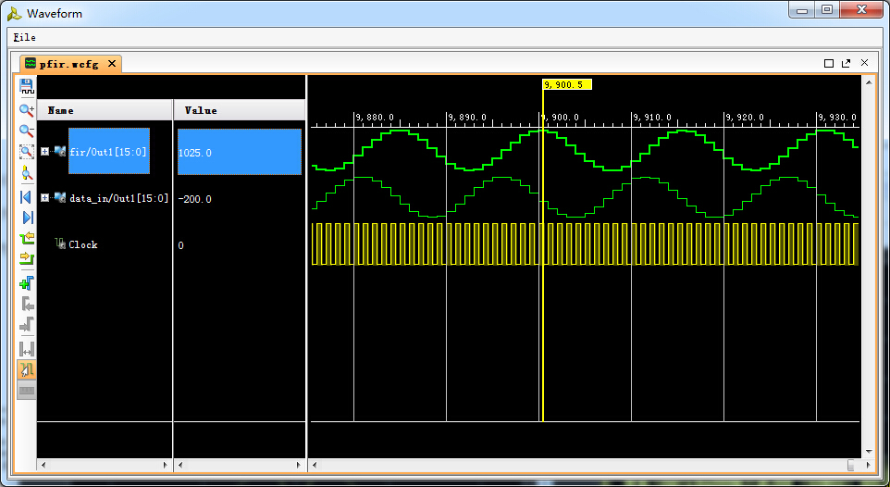Click the Save Waveform Configuration icon
This screenshot has height=487, width=890.
[27, 88]
